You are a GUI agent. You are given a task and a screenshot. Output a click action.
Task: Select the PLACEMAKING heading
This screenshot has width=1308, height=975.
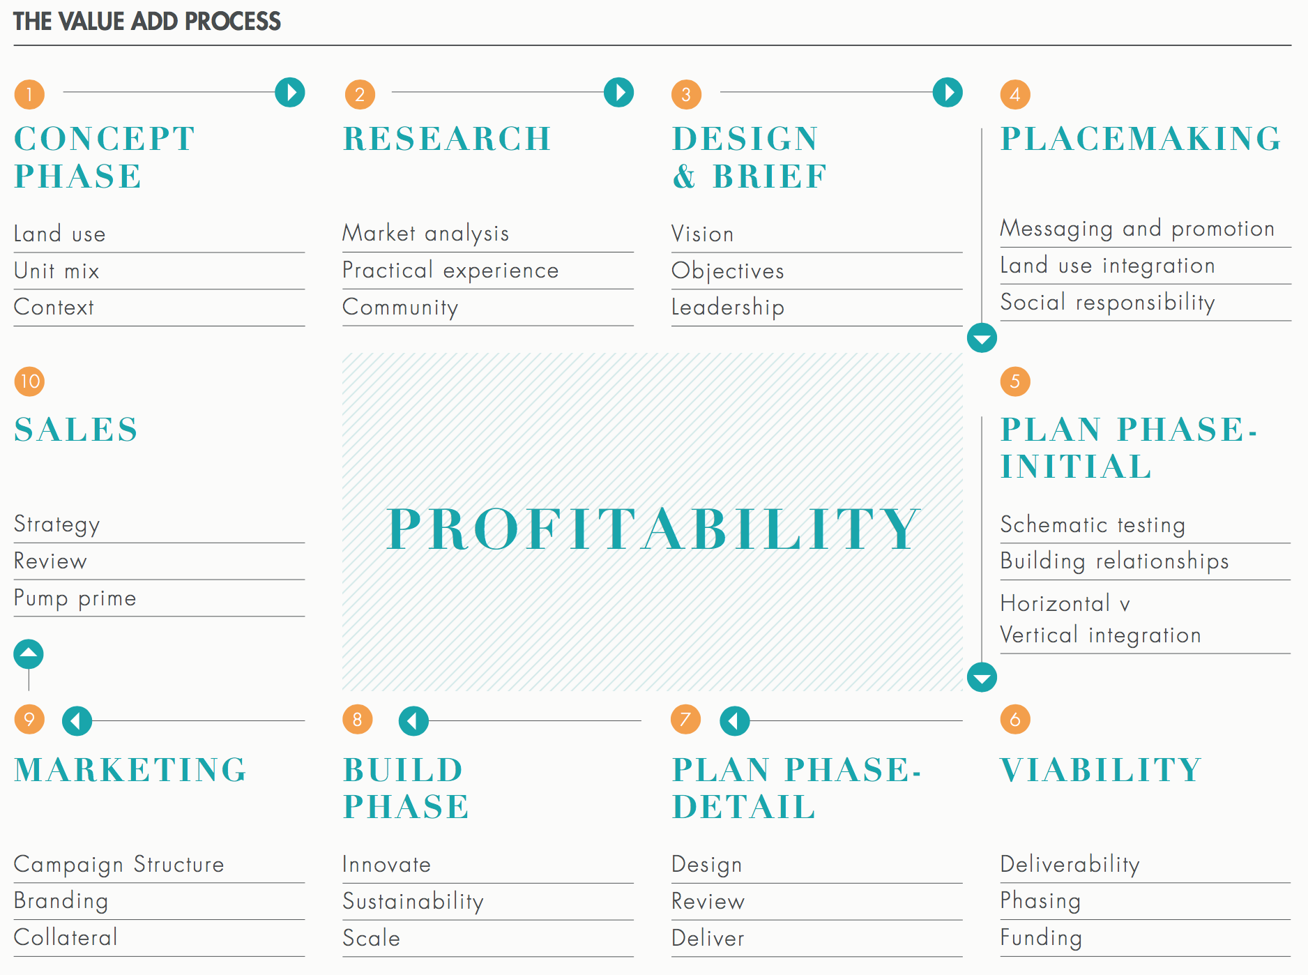pyautogui.click(x=1141, y=139)
